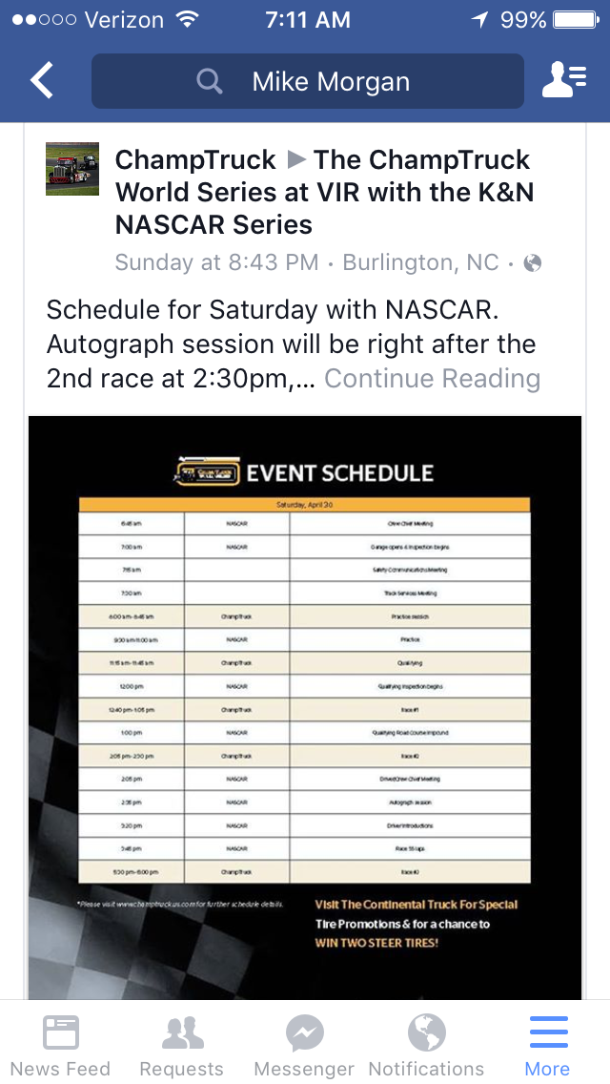Screen dimensions: 610x1084
Task: Open The ChampTruck World Series group link
Action: [324, 193]
